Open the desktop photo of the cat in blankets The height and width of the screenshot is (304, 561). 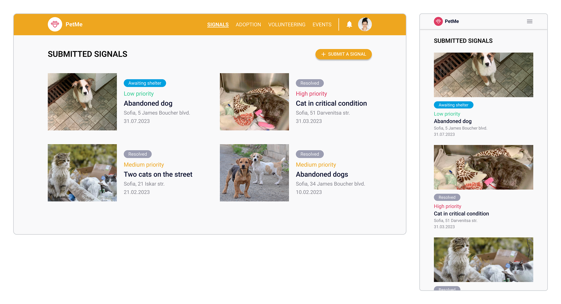point(254,102)
